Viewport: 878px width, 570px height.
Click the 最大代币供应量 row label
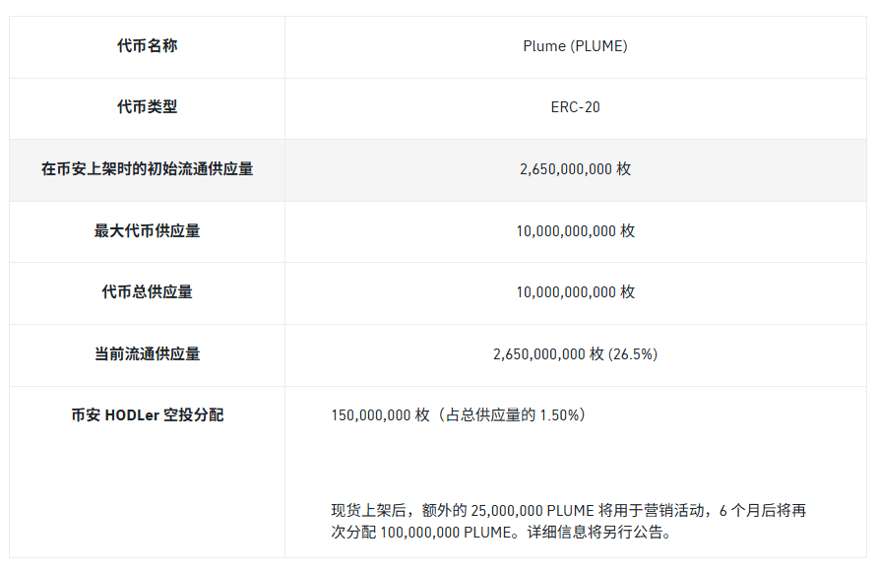(148, 230)
